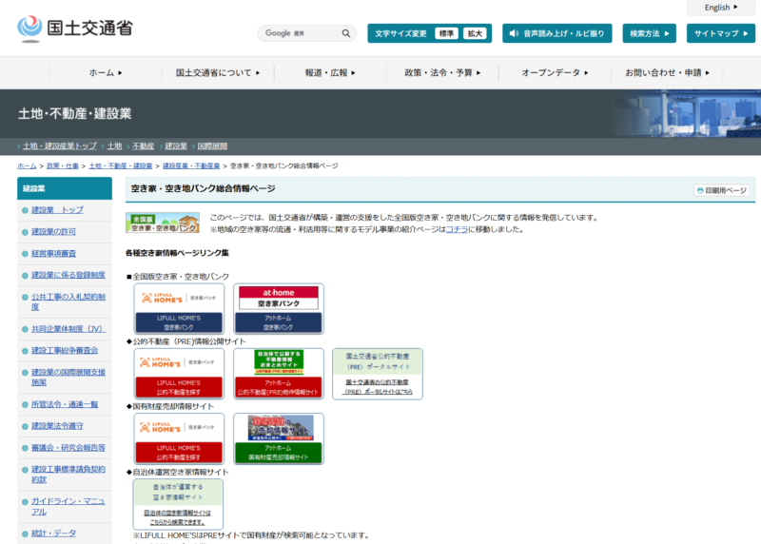Click the ホーム breadcrumb link
The height and width of the screenshot is (544, 761).
27,166
